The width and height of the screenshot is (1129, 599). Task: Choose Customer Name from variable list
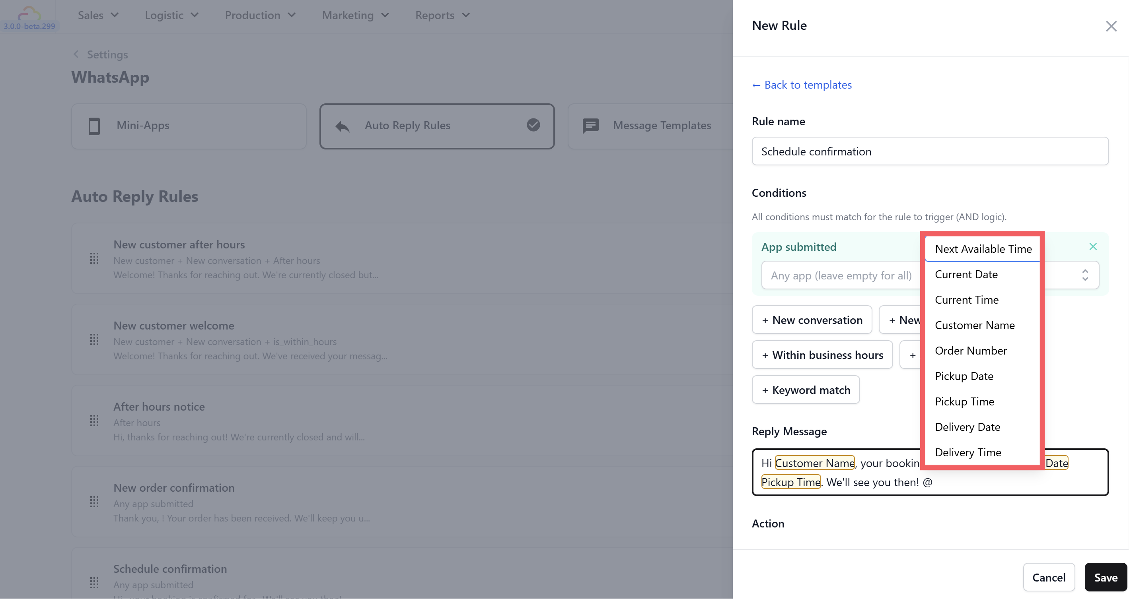tap(975, 325)
